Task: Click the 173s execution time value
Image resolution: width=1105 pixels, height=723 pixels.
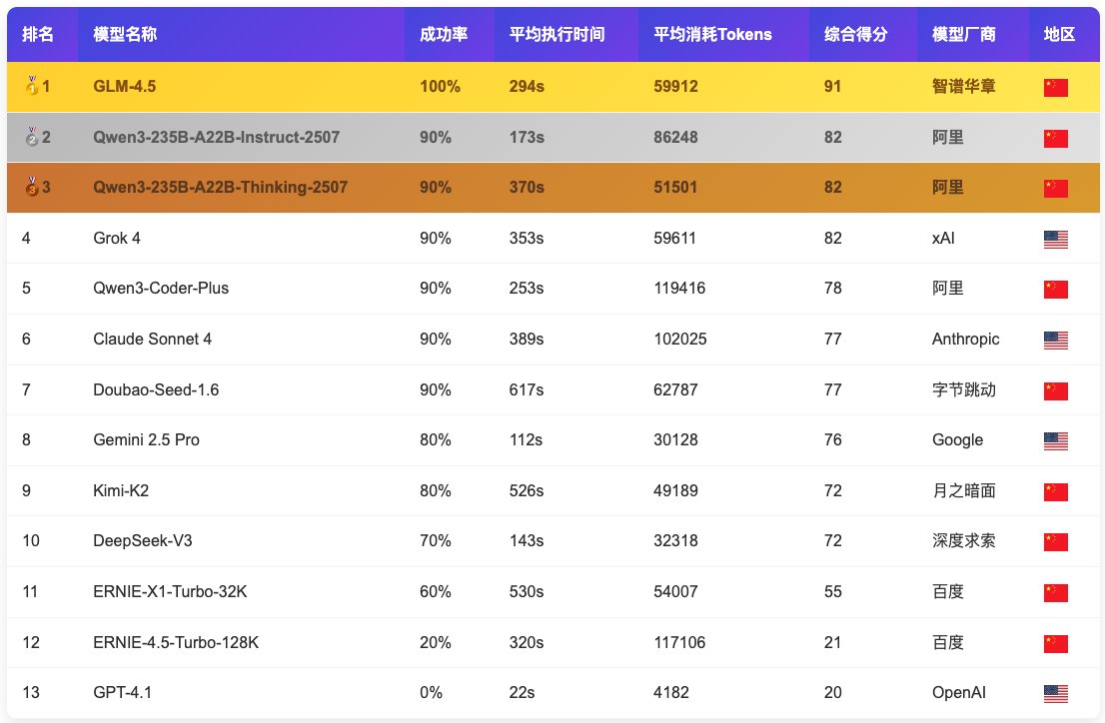Action: pos(527,137)
